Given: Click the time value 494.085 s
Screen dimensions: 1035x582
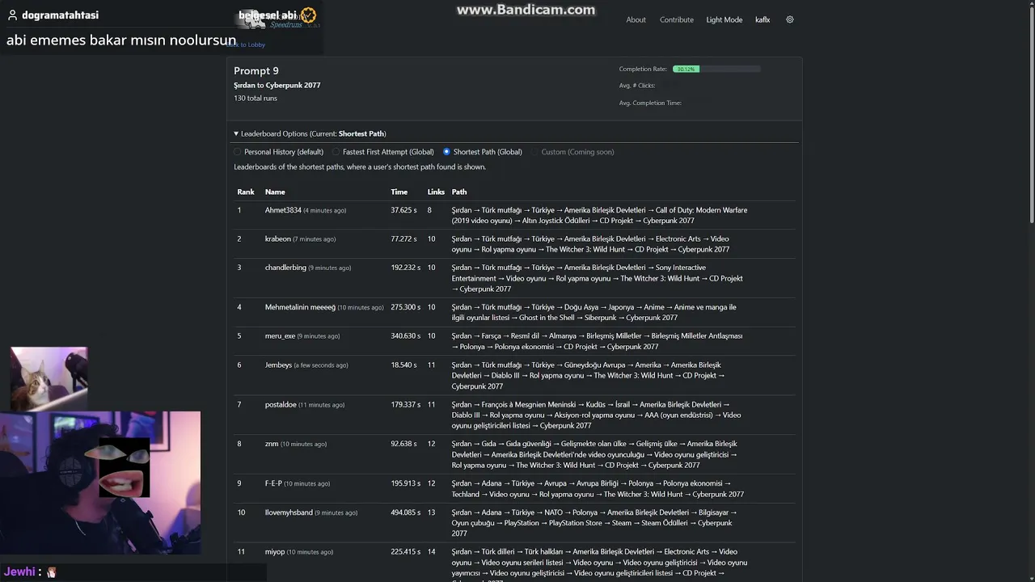Looking at the screenshot, I should click(406, 512).
